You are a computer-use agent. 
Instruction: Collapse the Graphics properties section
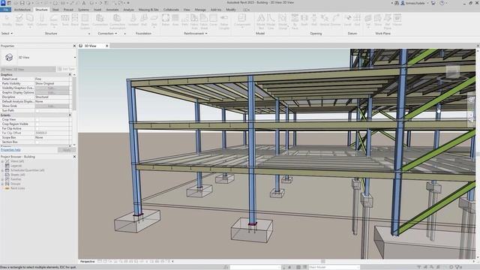pyautogui.click(x=70, y=75)
